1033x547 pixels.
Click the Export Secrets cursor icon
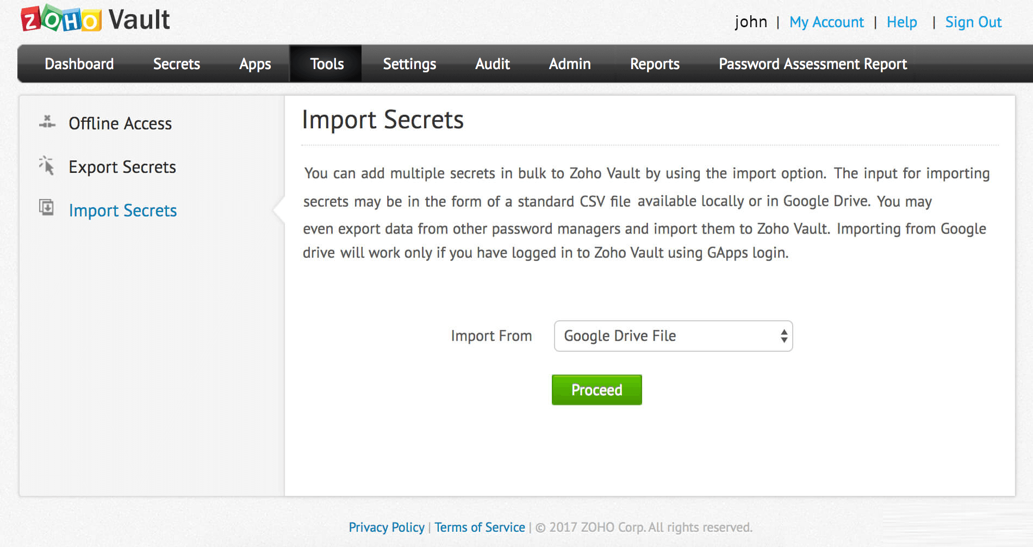[47, 165]
